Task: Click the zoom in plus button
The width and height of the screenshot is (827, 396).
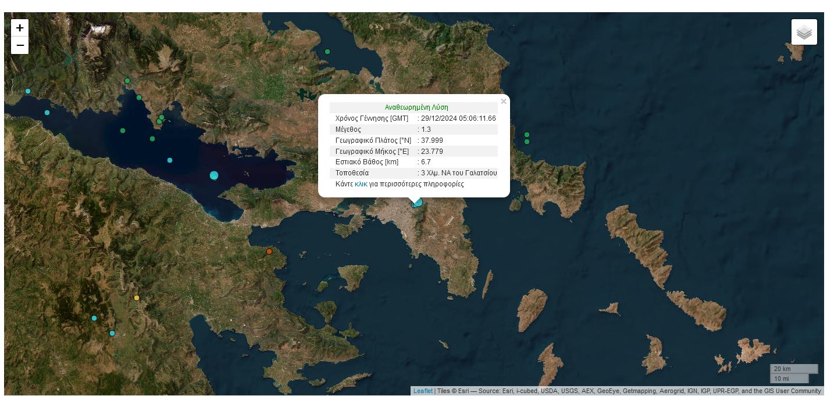Action: point(20,28)
